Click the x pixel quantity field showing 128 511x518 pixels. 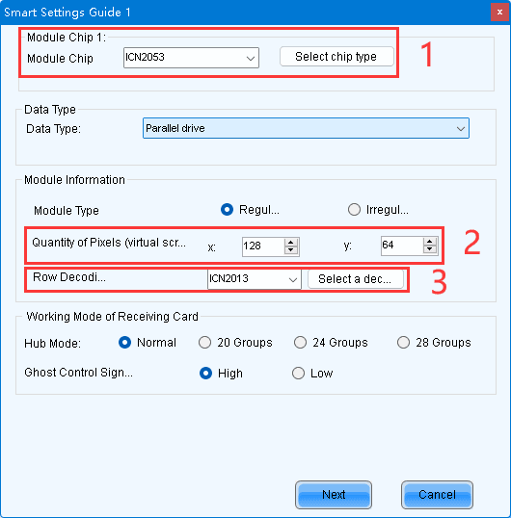(263, 246)
